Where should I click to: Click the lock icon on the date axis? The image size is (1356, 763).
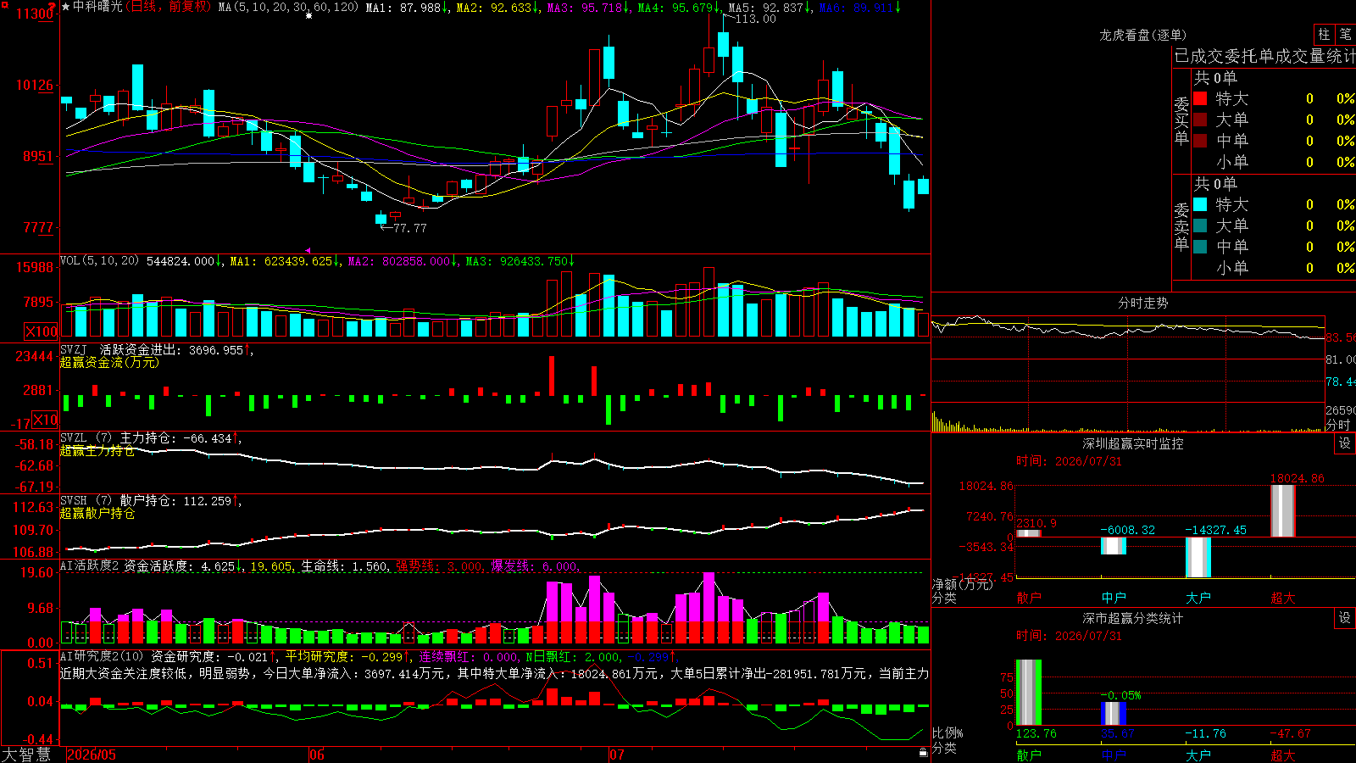[924, 753]
